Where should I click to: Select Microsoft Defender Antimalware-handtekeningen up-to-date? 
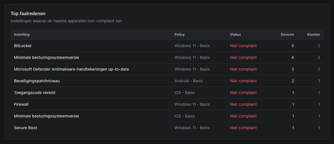(x=71, y=69)
